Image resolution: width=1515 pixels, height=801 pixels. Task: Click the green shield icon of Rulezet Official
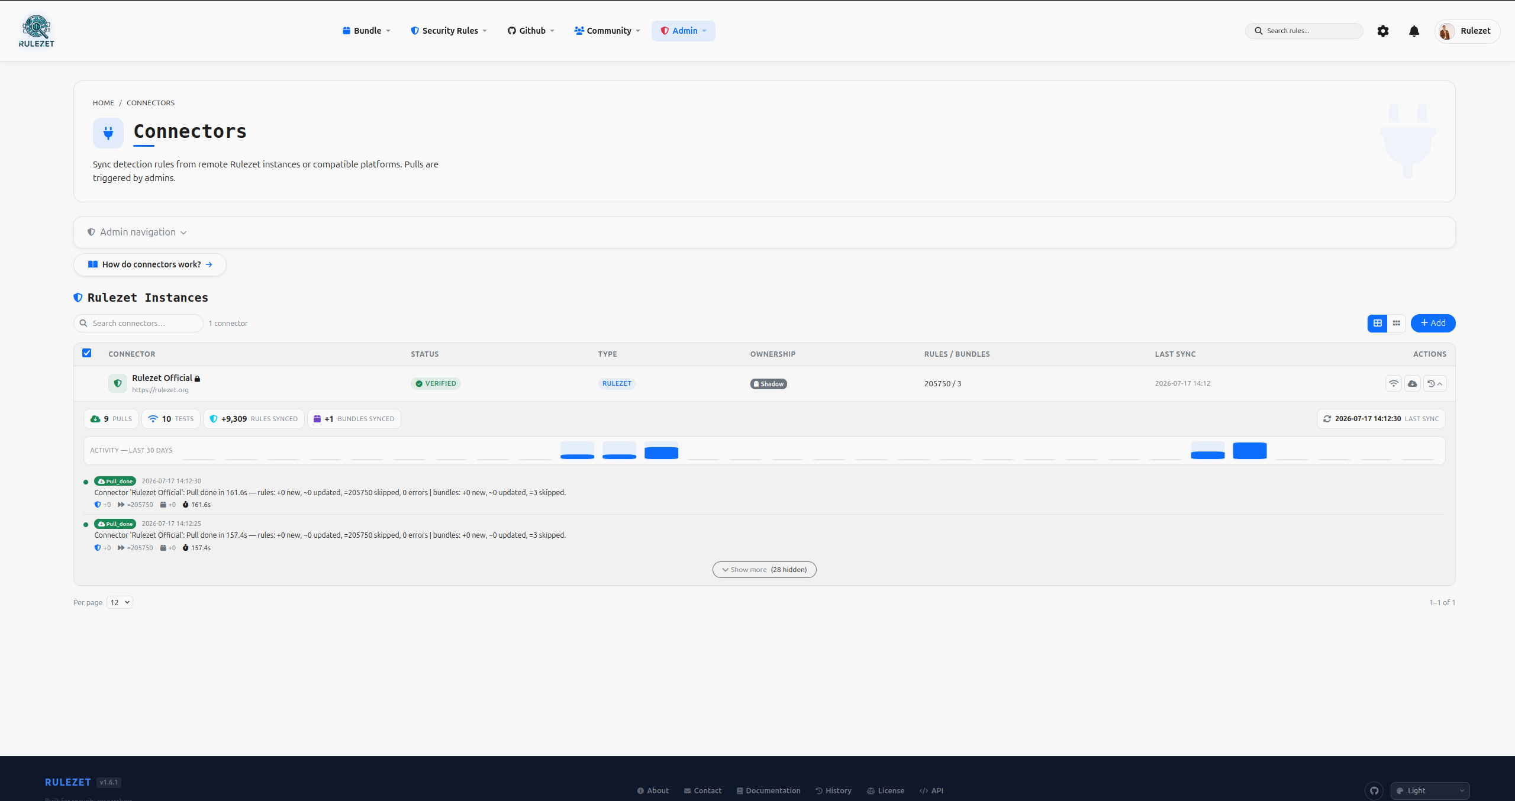pyautogui.click(x=118, y=383)
